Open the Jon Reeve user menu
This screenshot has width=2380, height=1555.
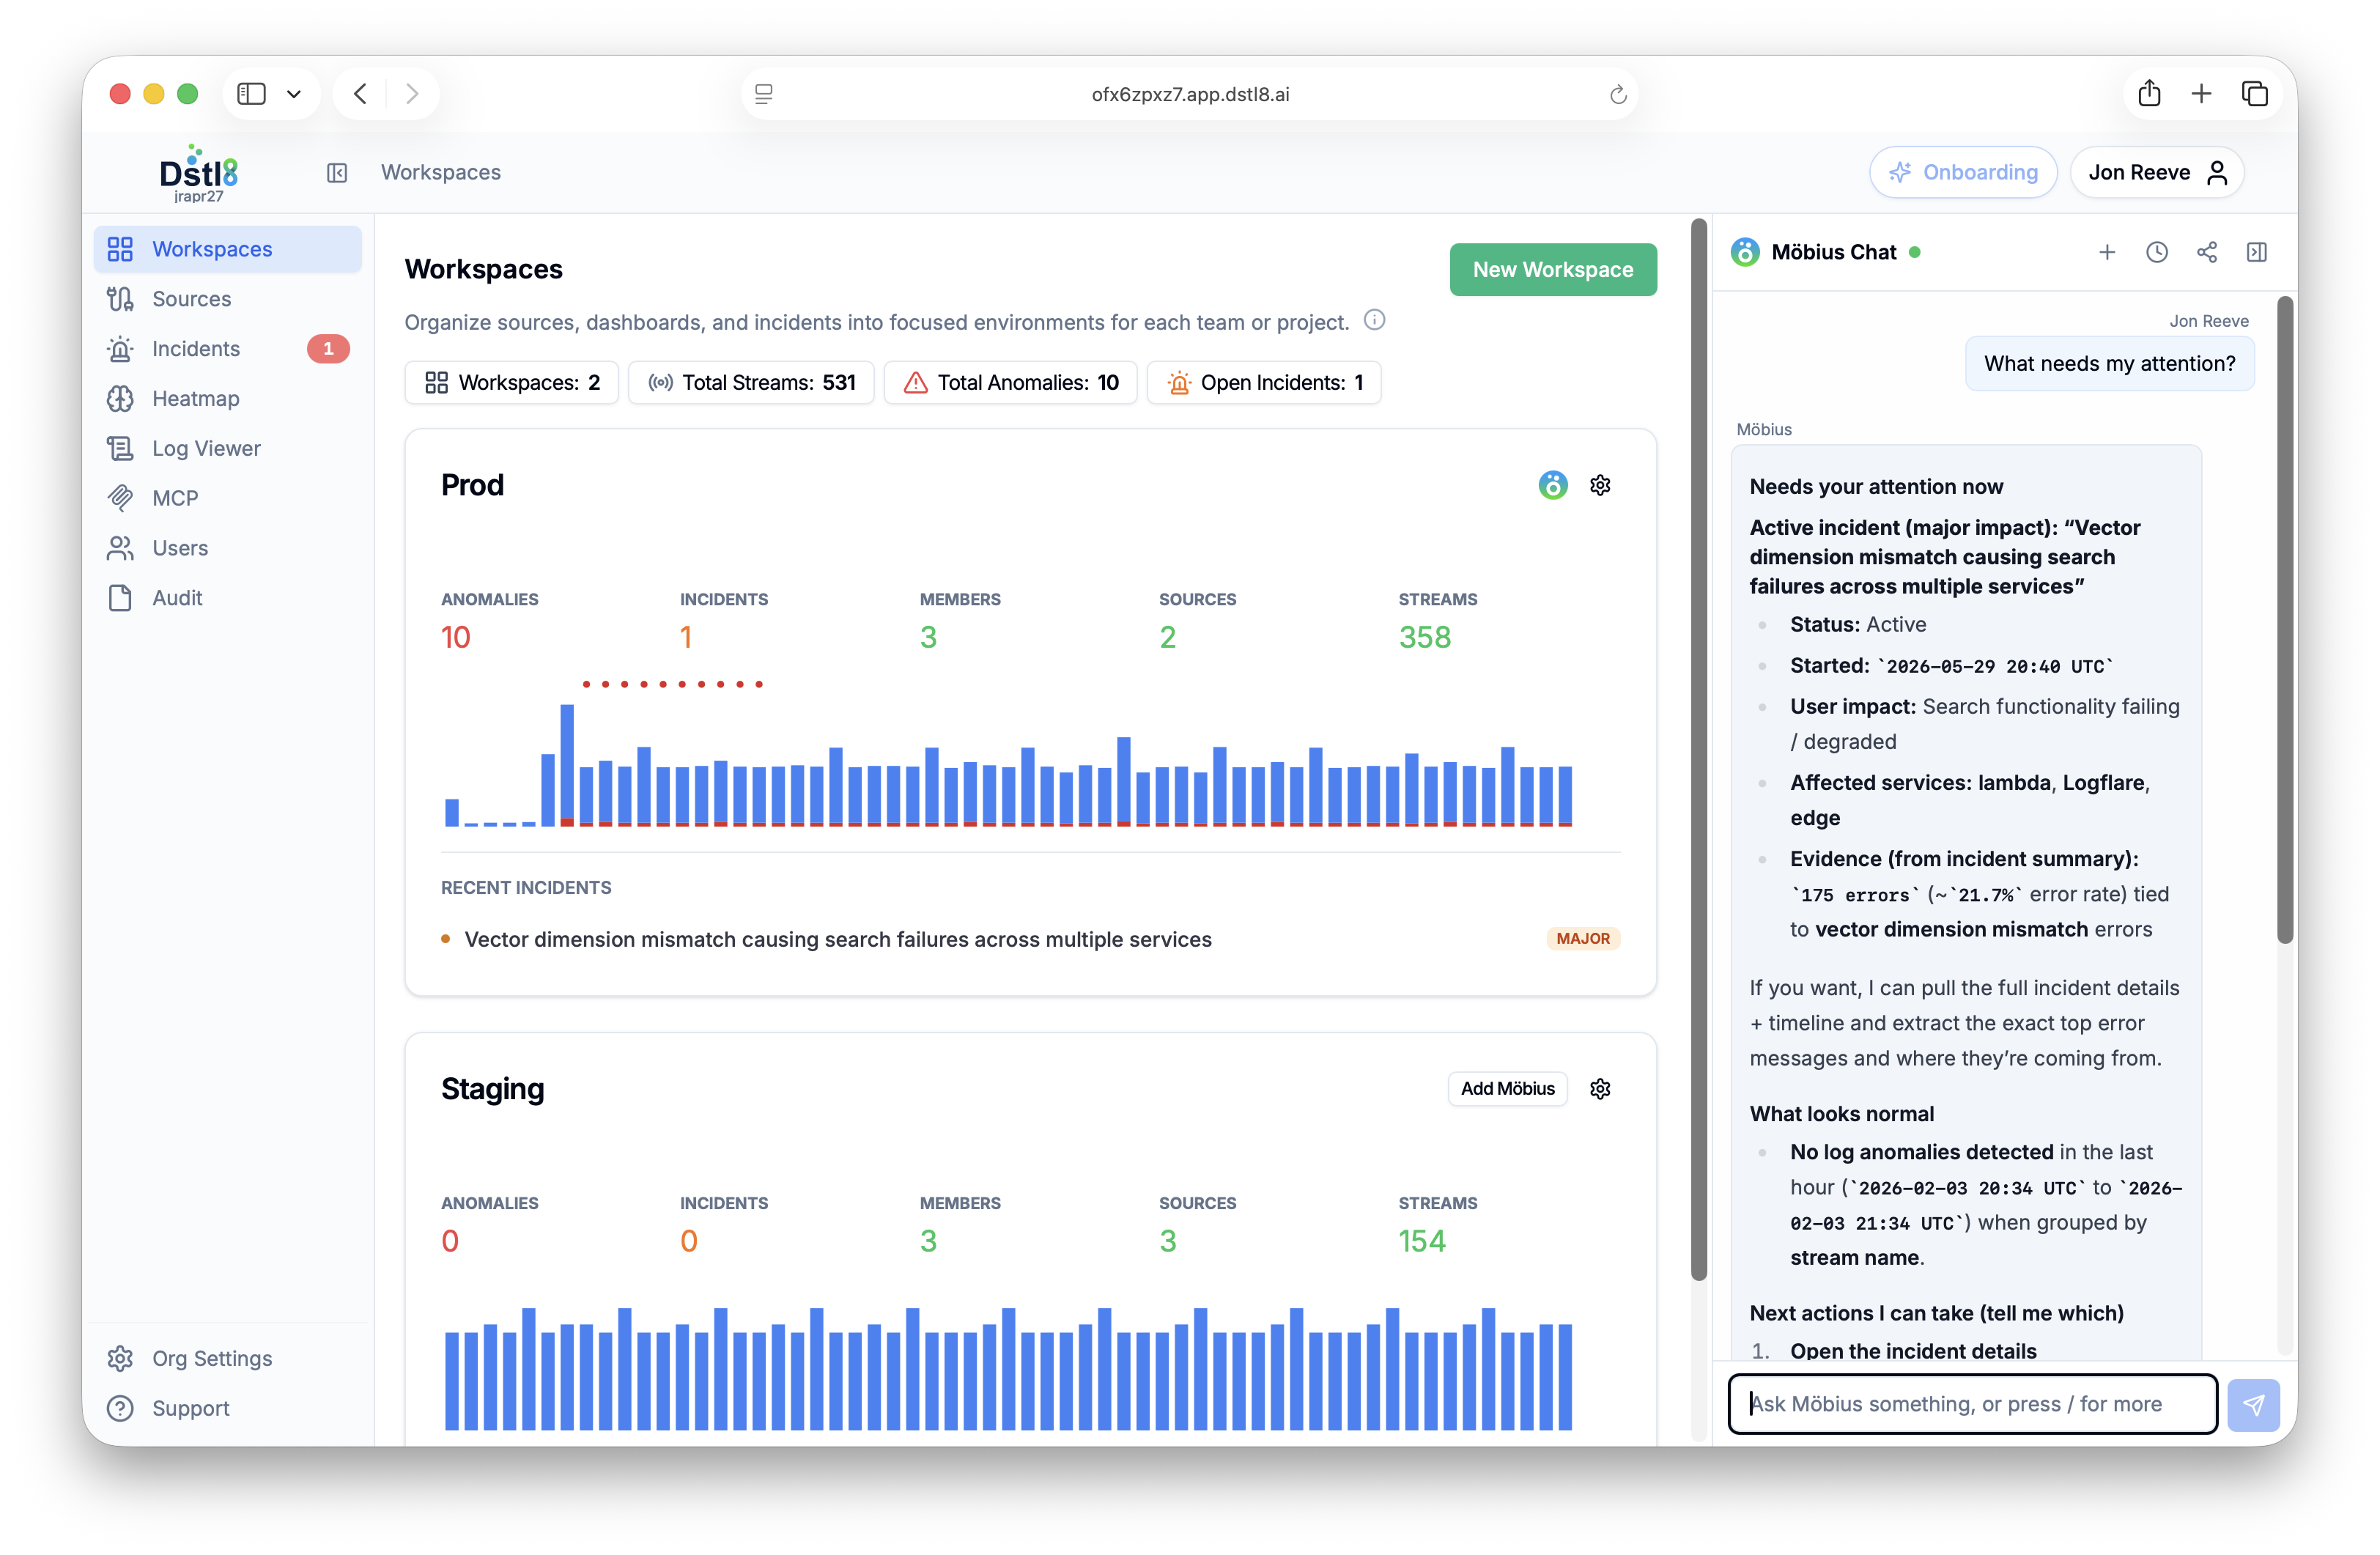coord(2156,172)
